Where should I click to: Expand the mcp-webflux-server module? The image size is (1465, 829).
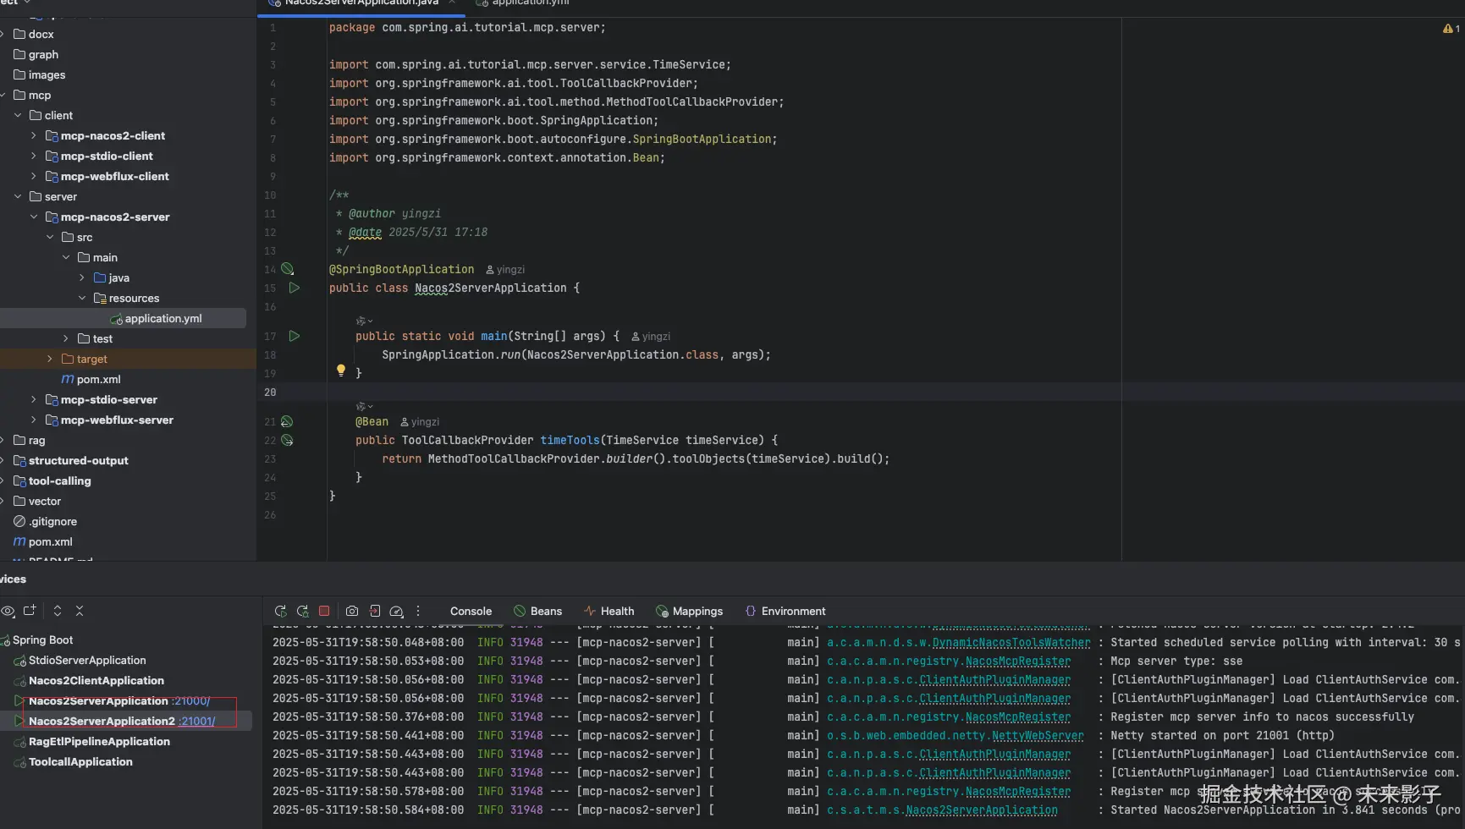(33, 420)
